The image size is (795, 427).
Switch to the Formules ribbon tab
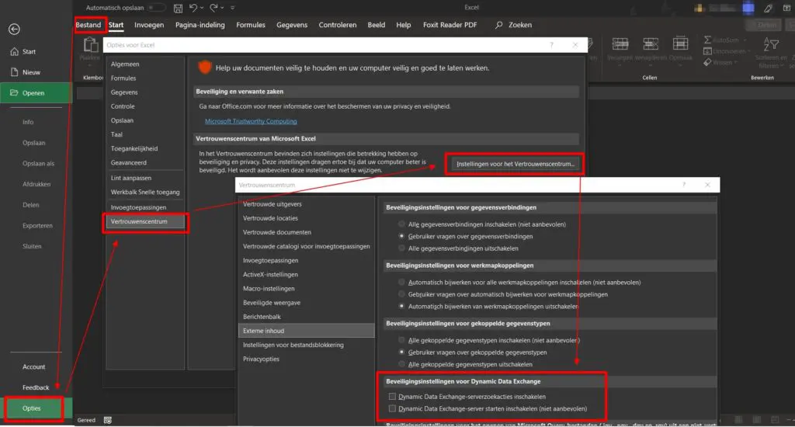point(251,25)
